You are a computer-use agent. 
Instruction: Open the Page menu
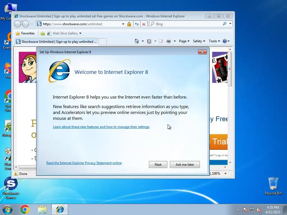coord(184,41)
